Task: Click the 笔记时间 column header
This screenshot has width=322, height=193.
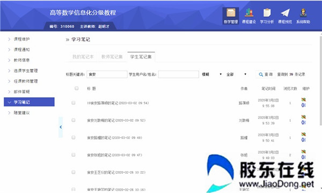Action: (268, 88)
